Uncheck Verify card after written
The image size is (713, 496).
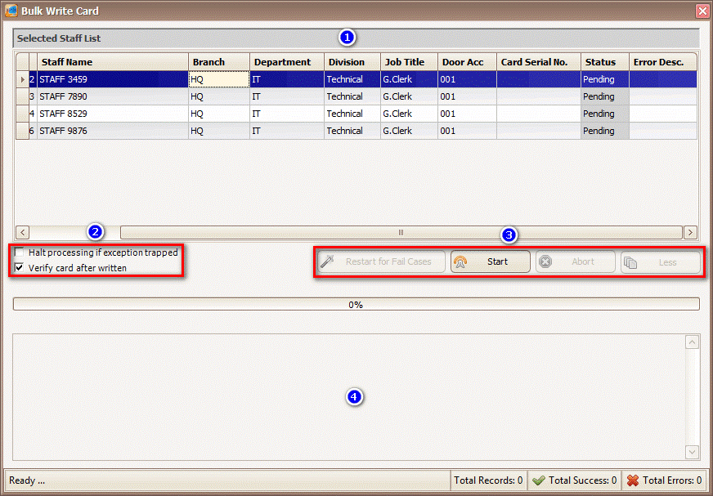[20, 268]
